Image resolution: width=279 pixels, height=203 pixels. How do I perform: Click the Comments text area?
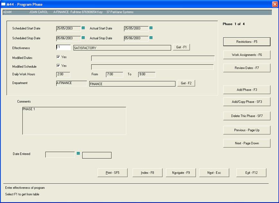[74, 121]
